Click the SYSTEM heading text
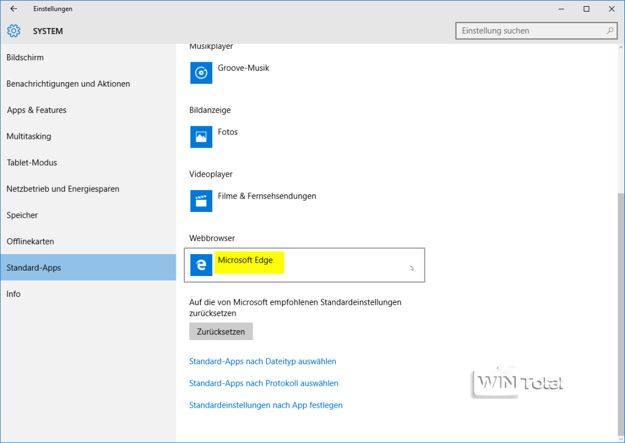The width and height of the screenshot is (625, 443). (x=48, y=31)
